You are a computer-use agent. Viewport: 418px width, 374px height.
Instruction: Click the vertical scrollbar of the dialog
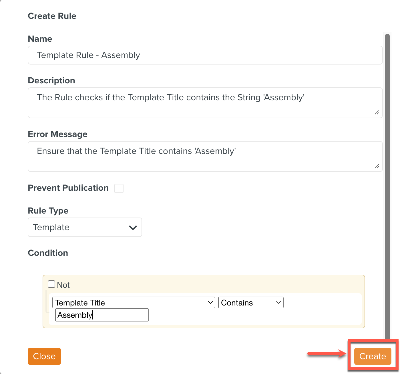[x=387, y=114]
